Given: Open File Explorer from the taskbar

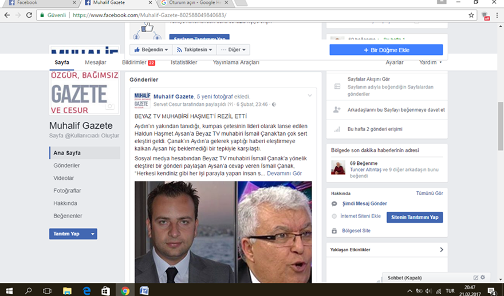Looking at the screenshot, I should click(67, 290).
